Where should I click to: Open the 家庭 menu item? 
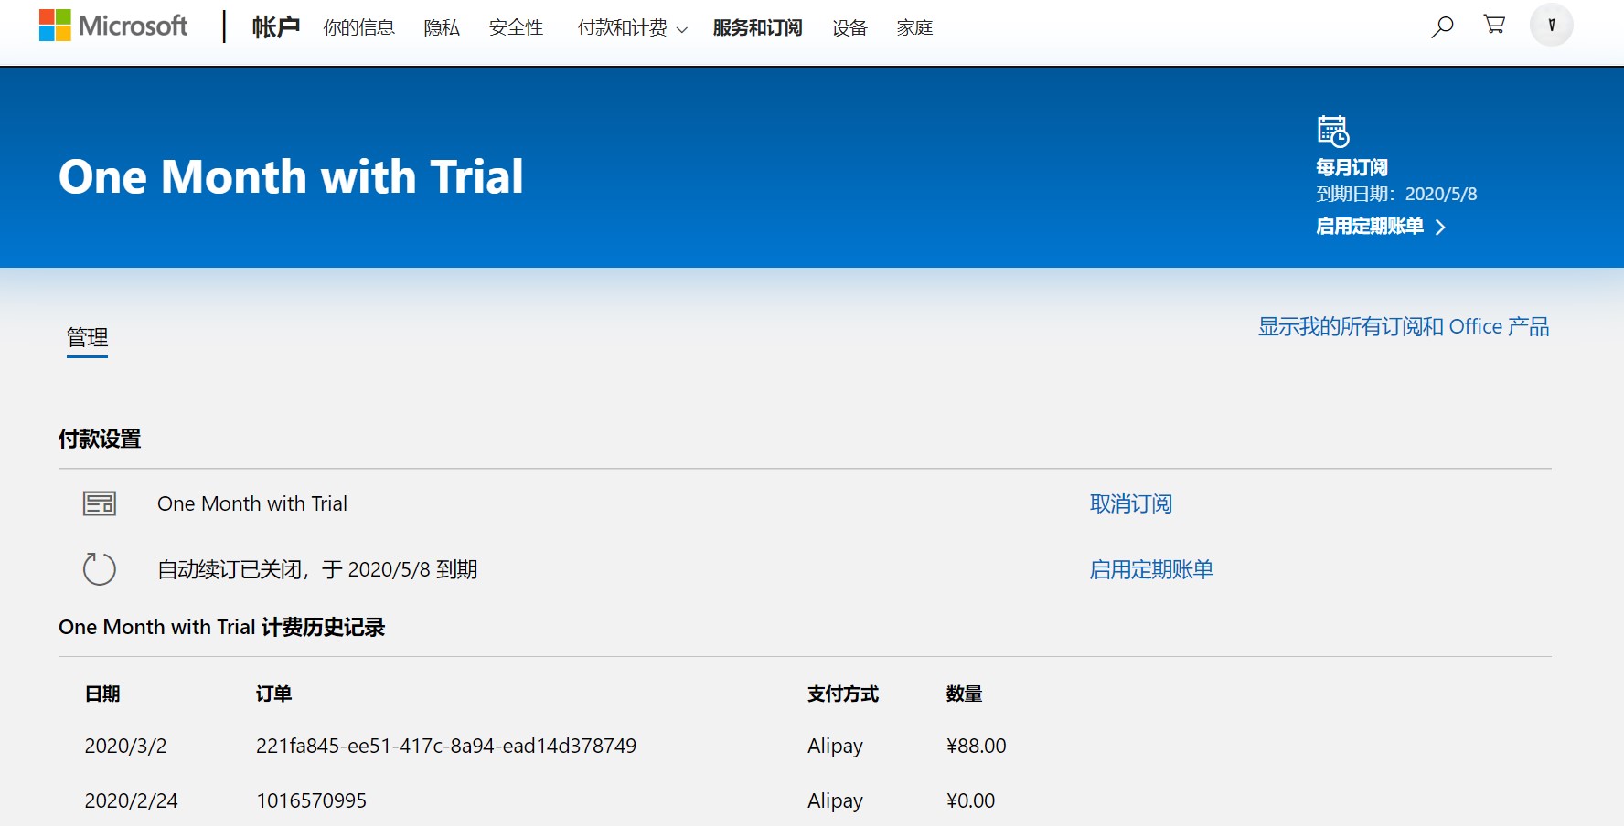(x=915, y=28)
